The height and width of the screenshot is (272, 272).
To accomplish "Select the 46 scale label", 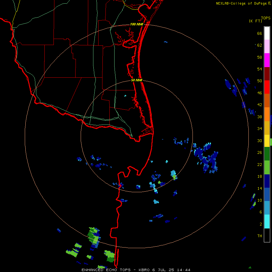I will (x=260, y=93).
